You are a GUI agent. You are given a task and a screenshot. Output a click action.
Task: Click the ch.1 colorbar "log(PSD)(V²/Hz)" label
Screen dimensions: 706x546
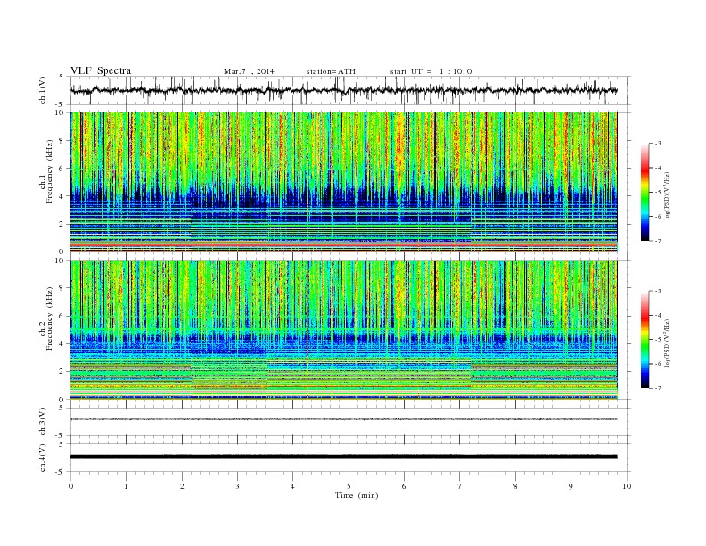point(667,195)
